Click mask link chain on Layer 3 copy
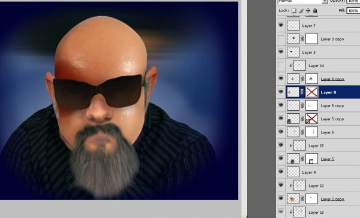The width and height of the screenshot is (360, 218). pyautogui.click(x=302, y=39)
